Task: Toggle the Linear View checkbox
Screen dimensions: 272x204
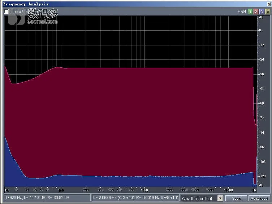Action: click(x=7, y=12)
